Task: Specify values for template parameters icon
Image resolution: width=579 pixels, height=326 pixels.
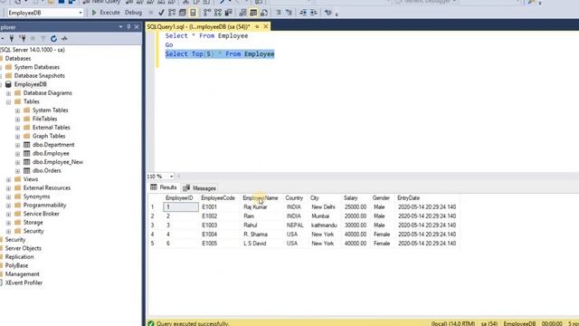Action: [327, 13]
